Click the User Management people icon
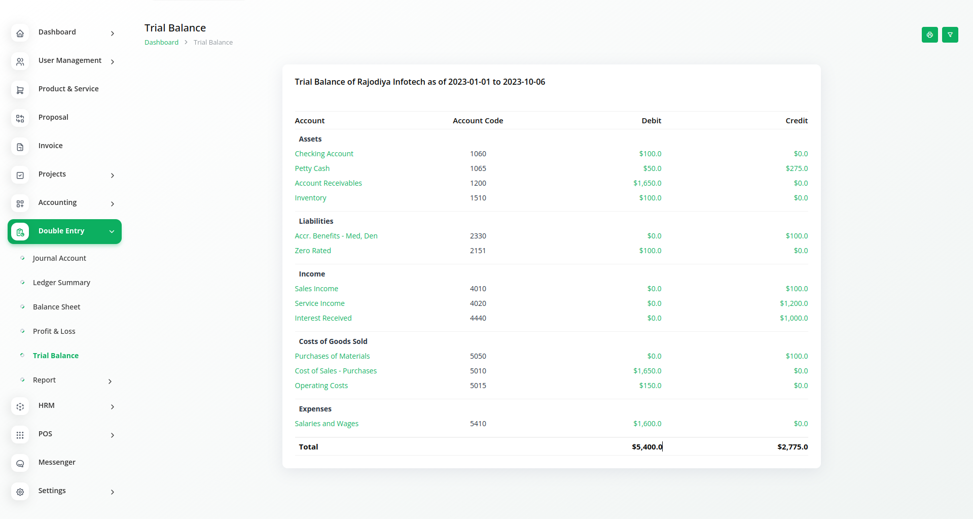 click(x=20, y=62)
